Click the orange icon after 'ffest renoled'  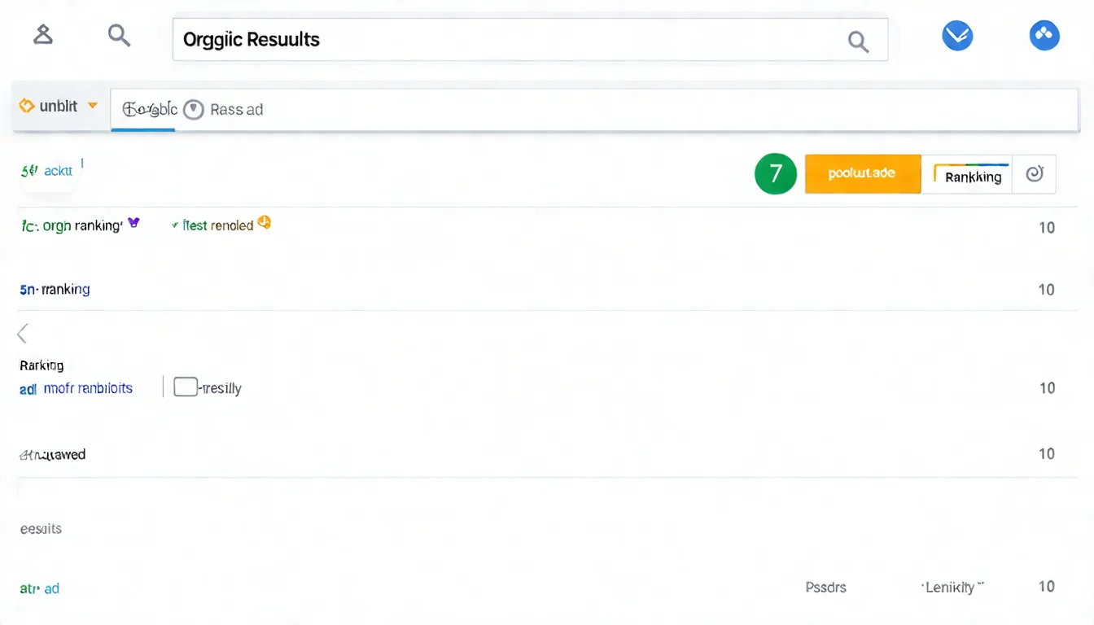(x=264, y=222)
